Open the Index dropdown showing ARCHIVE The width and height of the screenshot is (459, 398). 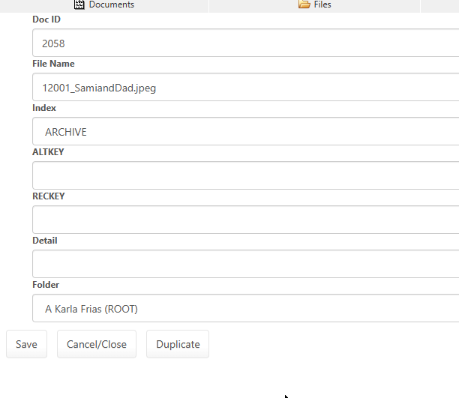(245, 132)
